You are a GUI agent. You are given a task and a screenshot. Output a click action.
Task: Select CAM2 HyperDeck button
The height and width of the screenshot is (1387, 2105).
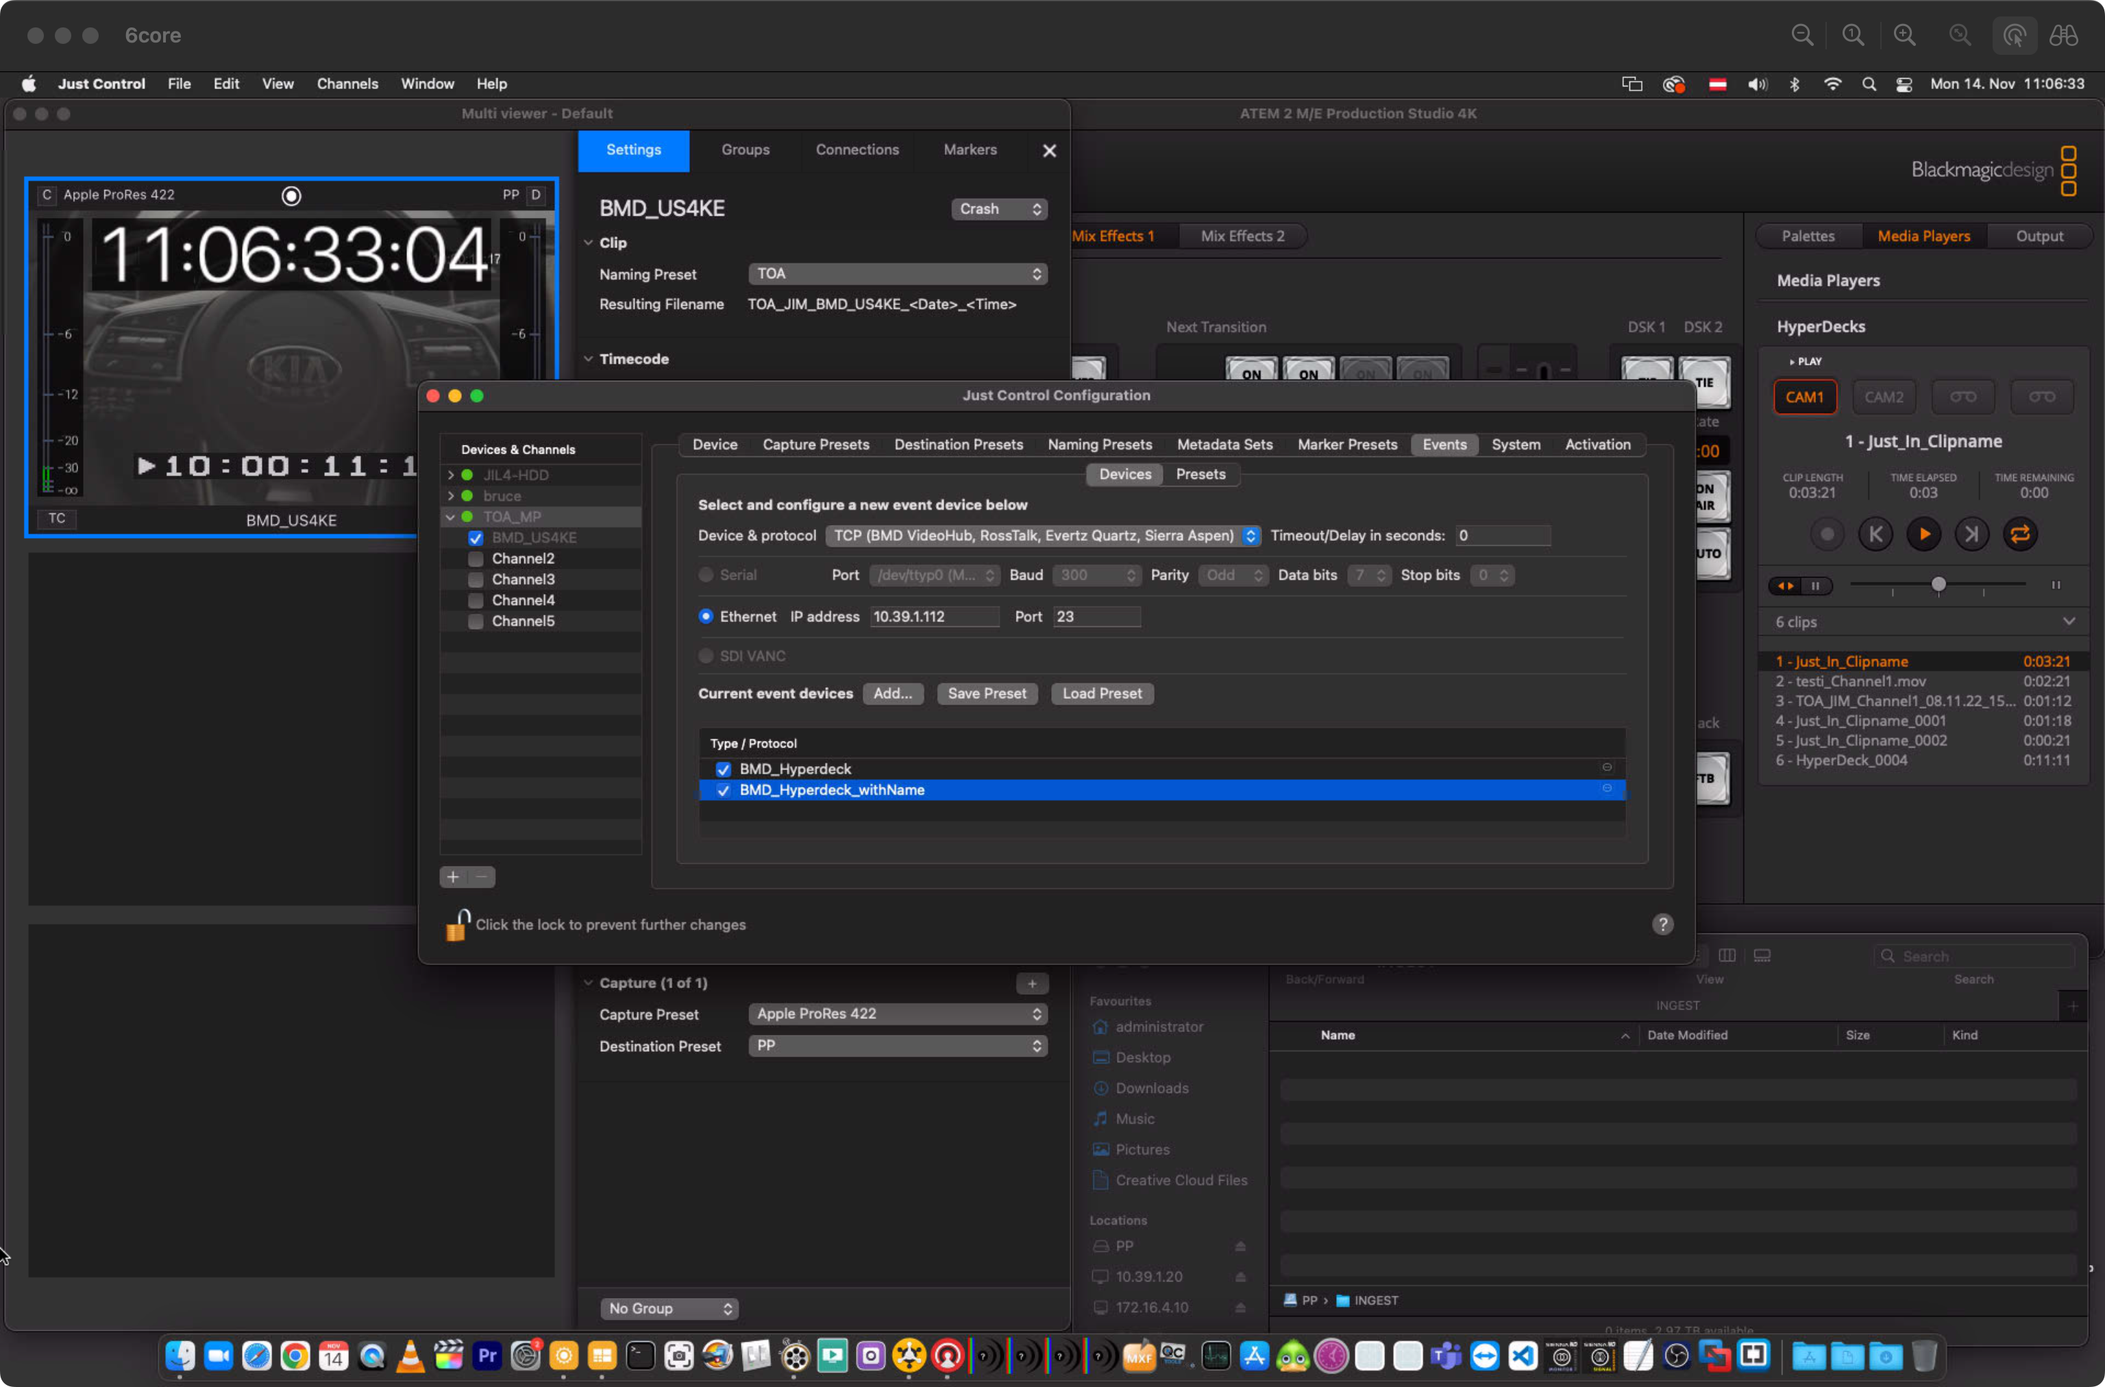(1883, 397)
